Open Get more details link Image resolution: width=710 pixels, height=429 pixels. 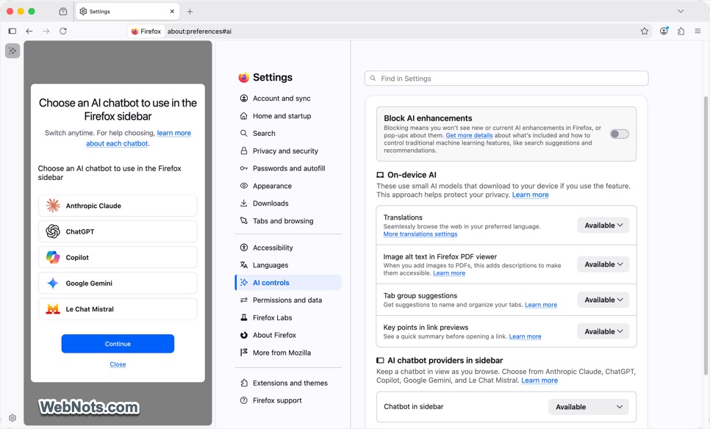pyautogui.click(x=469, y=135)
